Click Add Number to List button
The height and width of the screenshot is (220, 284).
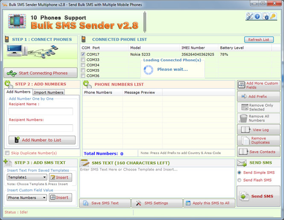click(42, 140)
